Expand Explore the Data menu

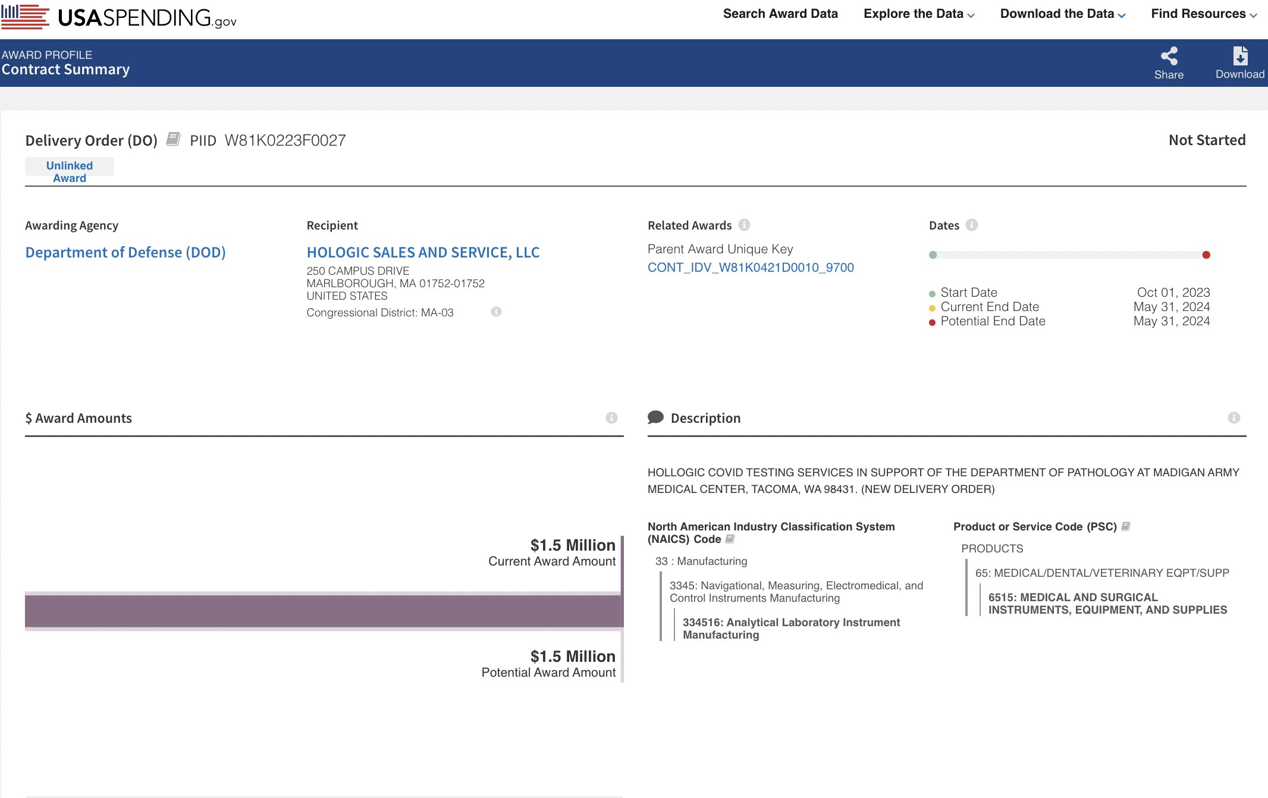coord(919,14)
